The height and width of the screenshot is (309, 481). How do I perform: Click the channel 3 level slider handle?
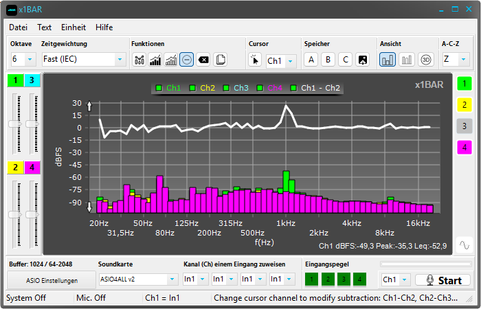pos(32,124)
